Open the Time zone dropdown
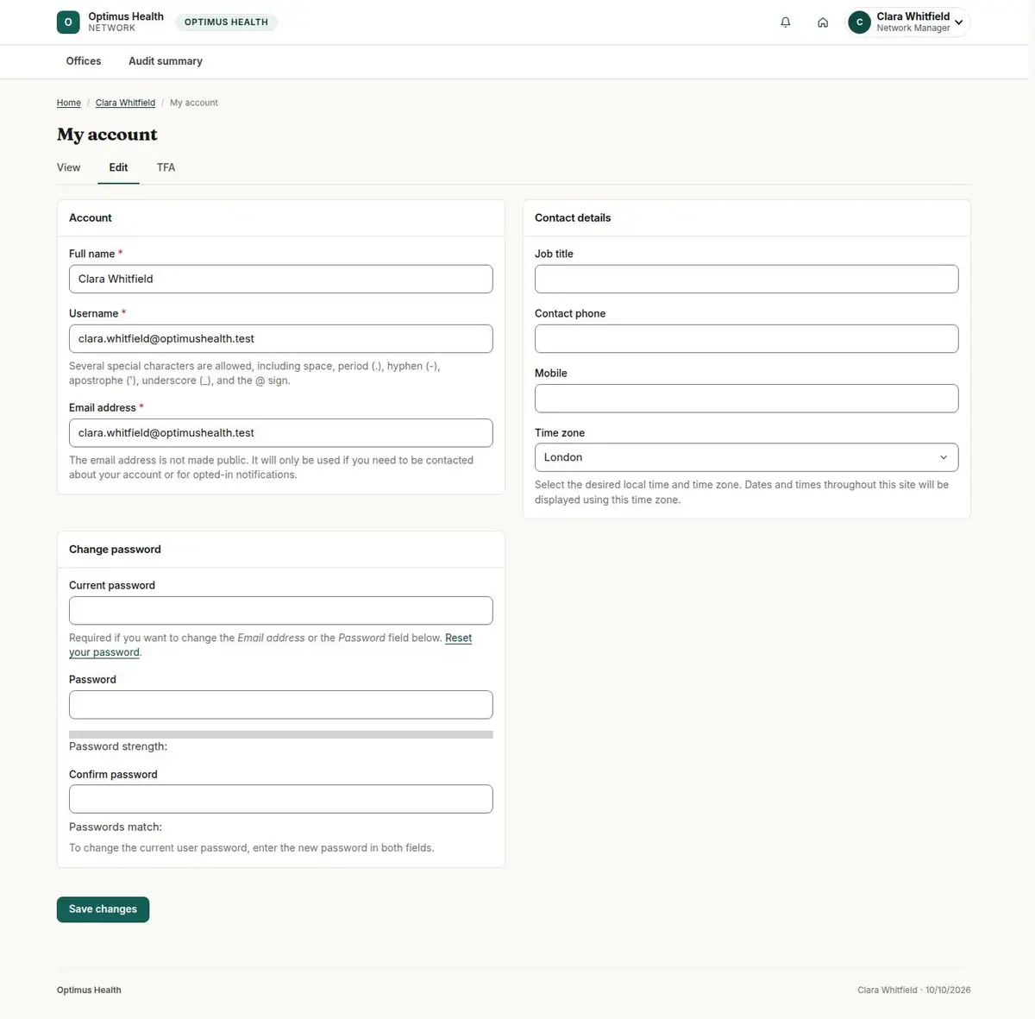 click(746, 457)
